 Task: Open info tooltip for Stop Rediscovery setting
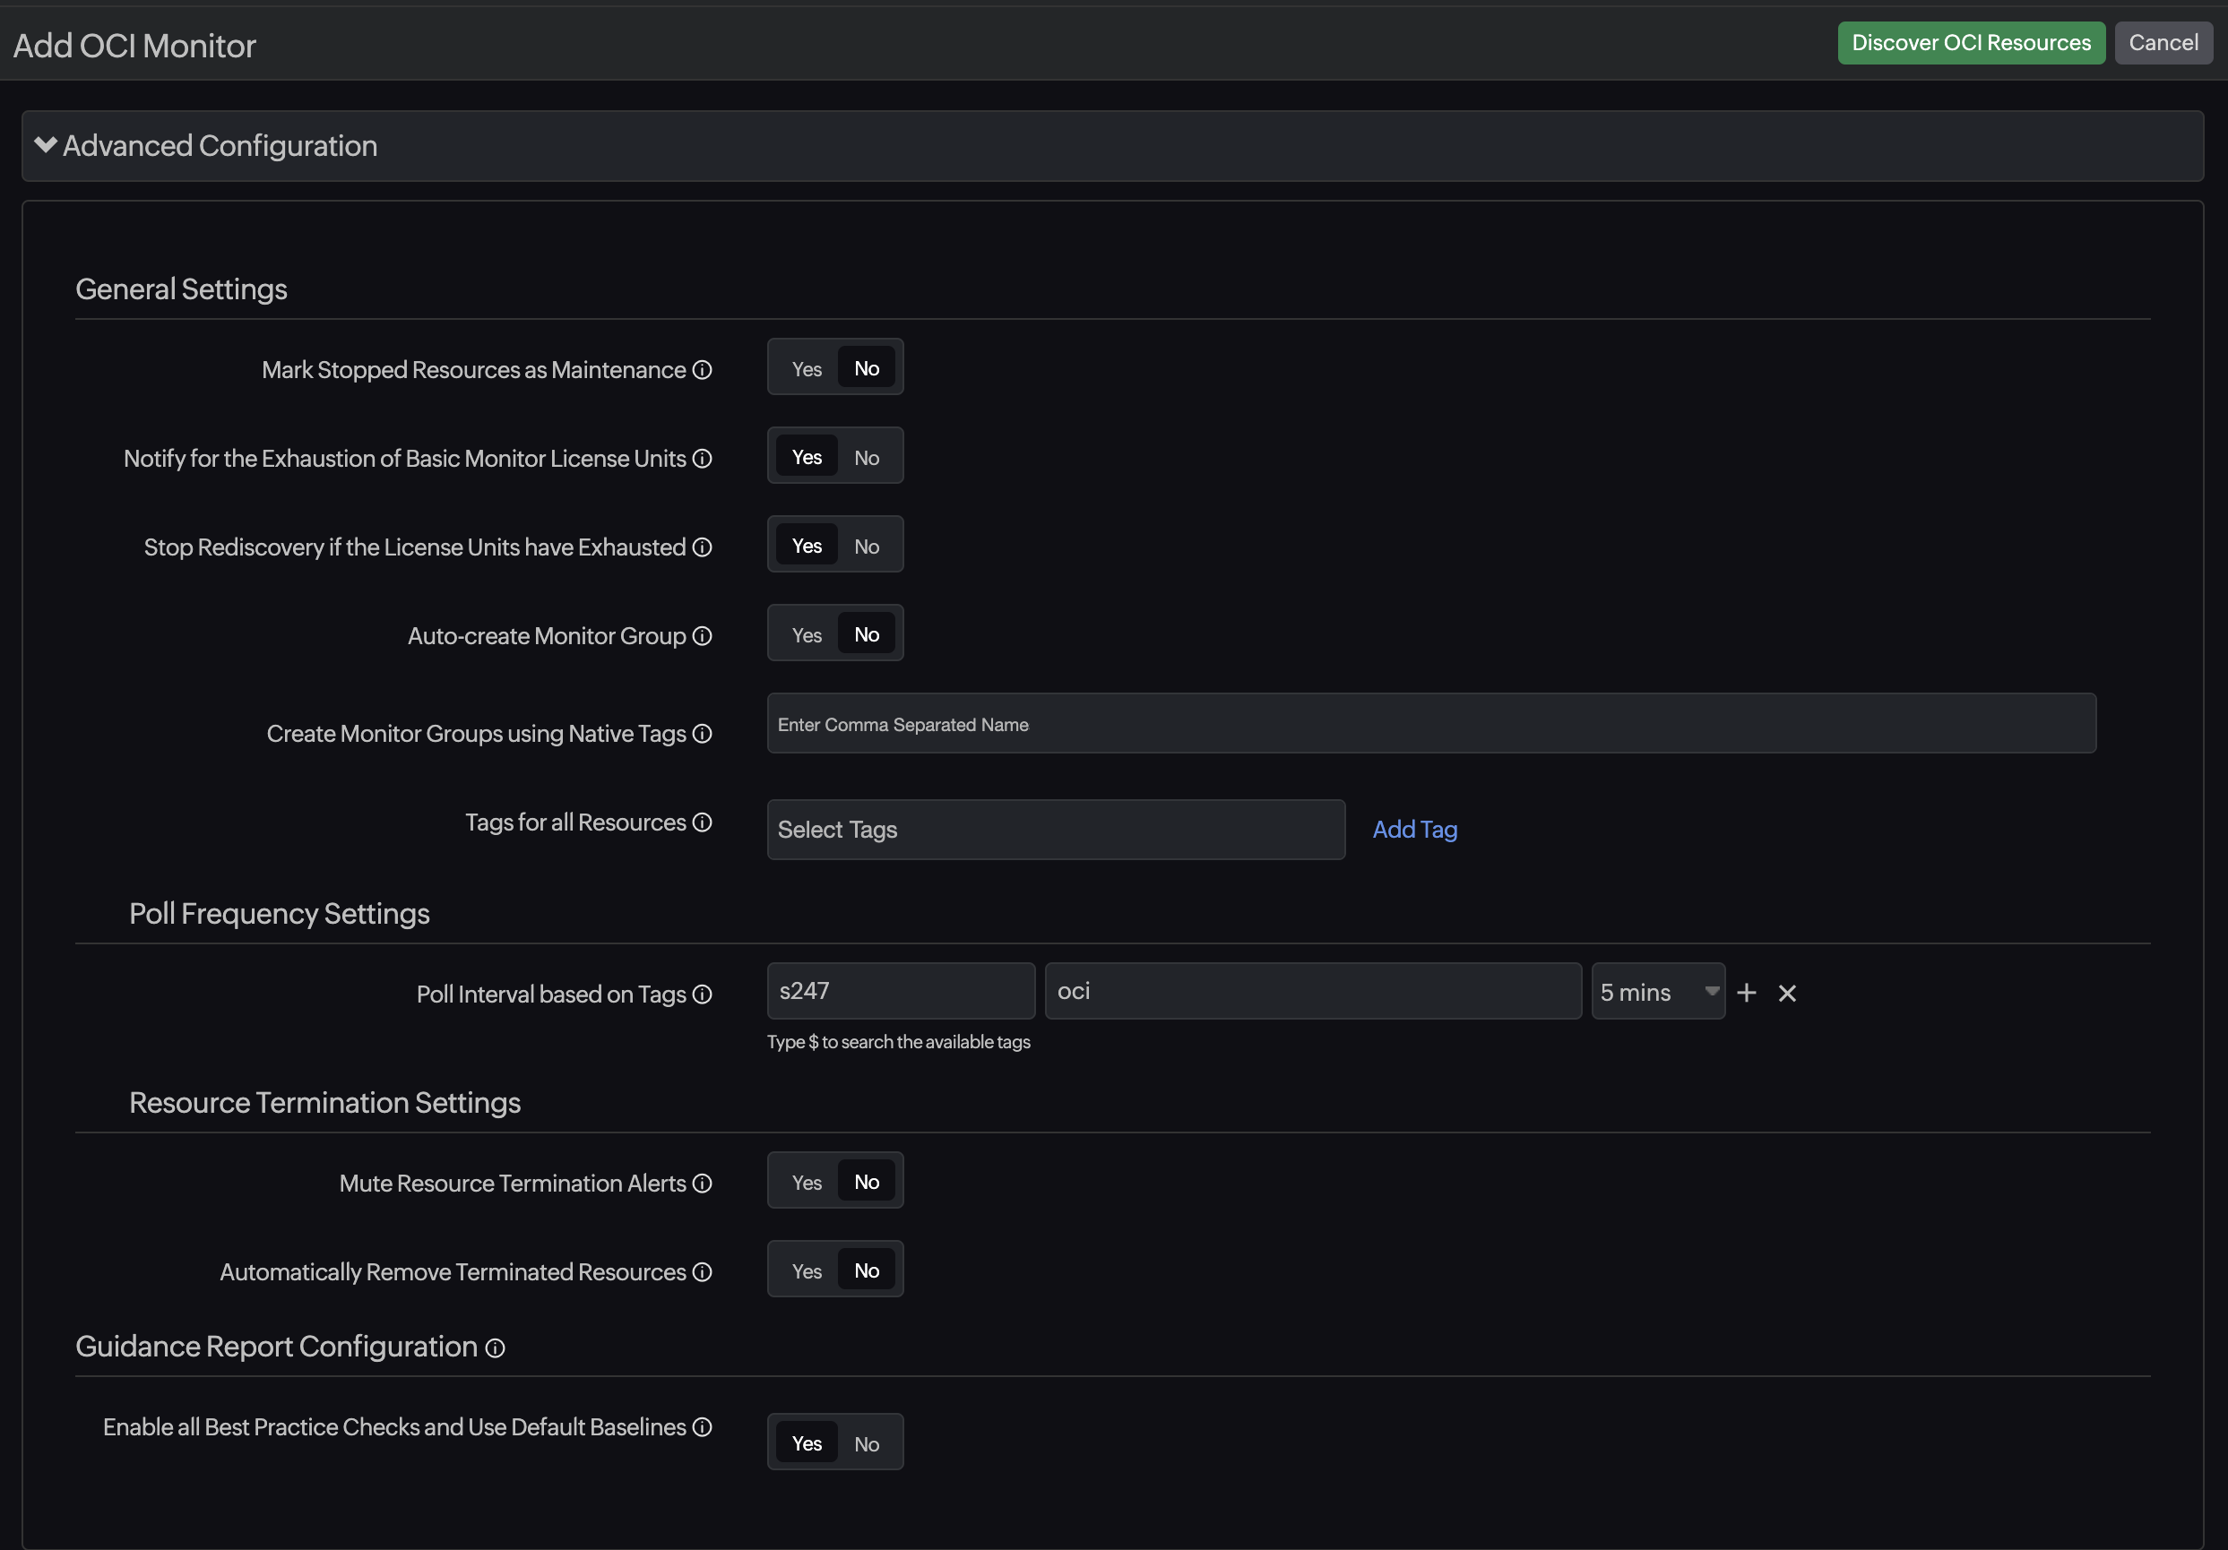coord(703,548)
